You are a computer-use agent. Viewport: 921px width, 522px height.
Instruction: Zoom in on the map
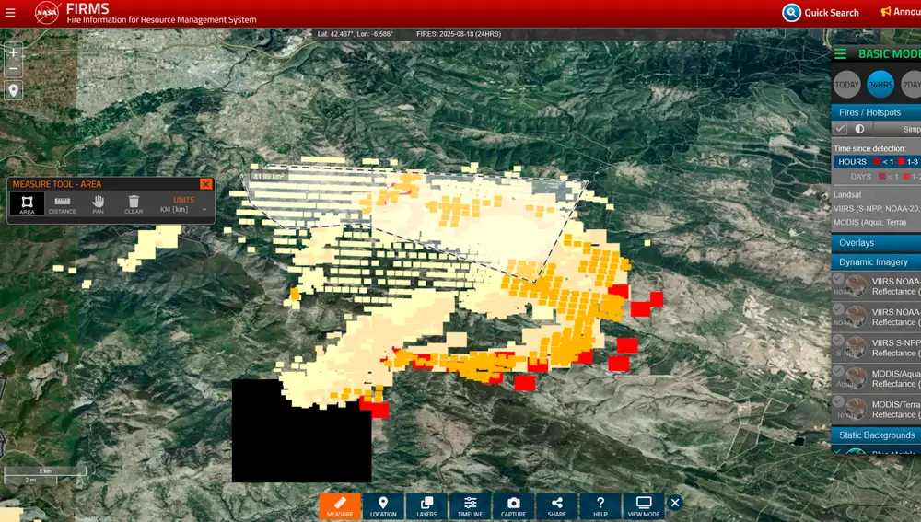13,53
